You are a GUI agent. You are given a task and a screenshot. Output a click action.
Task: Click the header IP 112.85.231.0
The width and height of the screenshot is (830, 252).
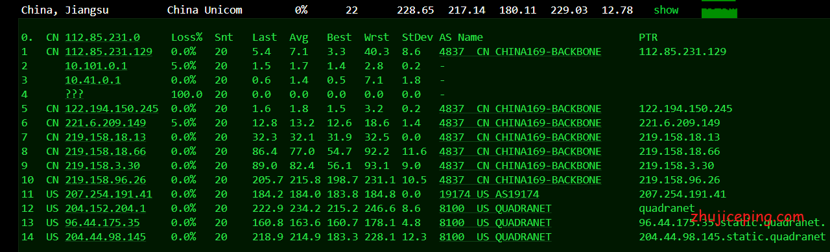[x=102, y=38]
